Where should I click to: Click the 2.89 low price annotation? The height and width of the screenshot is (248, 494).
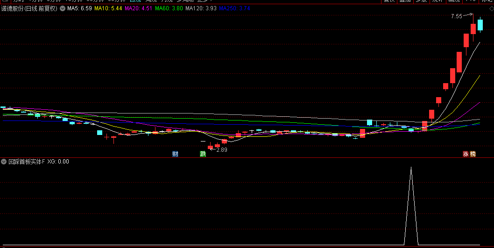click(222, 150)
